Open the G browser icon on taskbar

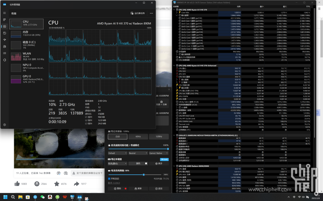35,197
